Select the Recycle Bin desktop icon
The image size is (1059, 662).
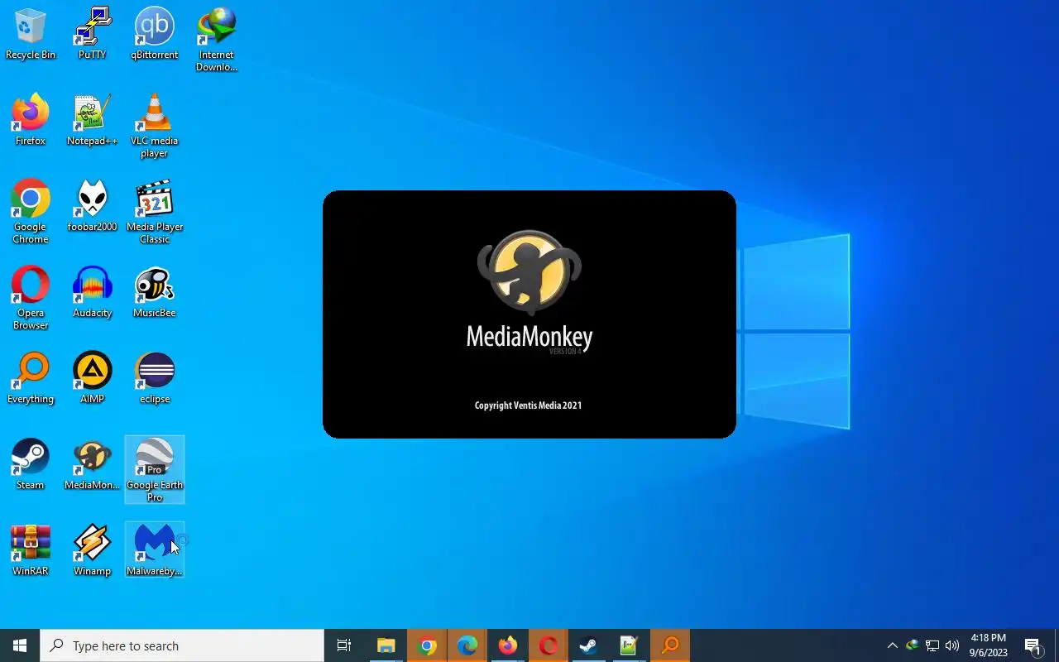31,34
